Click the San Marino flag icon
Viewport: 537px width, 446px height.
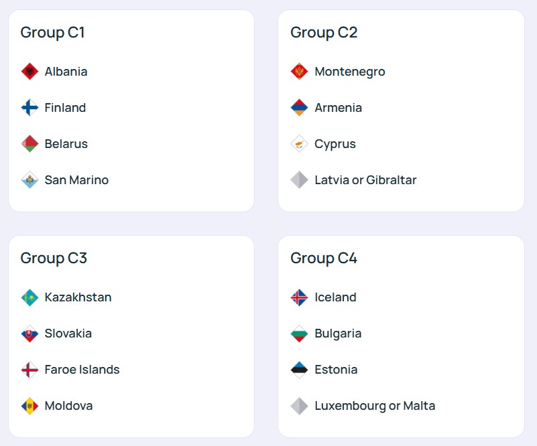pos(29,180)
